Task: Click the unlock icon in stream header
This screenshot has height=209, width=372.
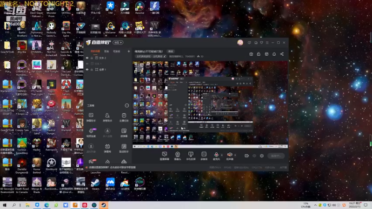Action: [259, 54]
